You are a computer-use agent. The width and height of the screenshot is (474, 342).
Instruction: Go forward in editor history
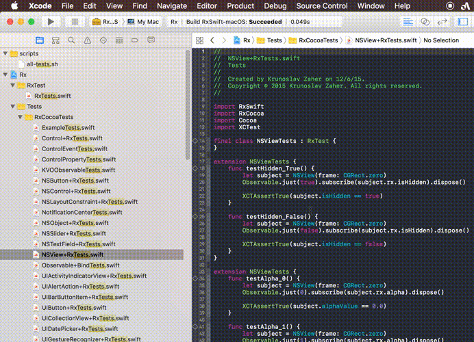pyautogui.click(x=224, y=40)
